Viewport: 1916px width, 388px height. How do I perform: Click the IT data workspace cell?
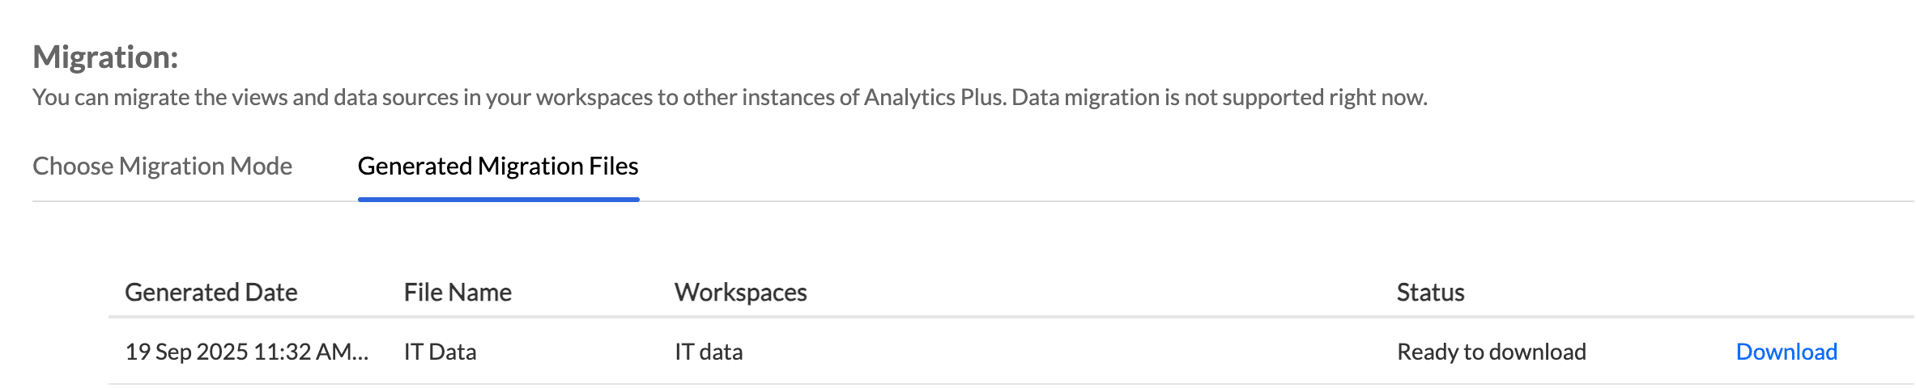[x=709, y=352]
